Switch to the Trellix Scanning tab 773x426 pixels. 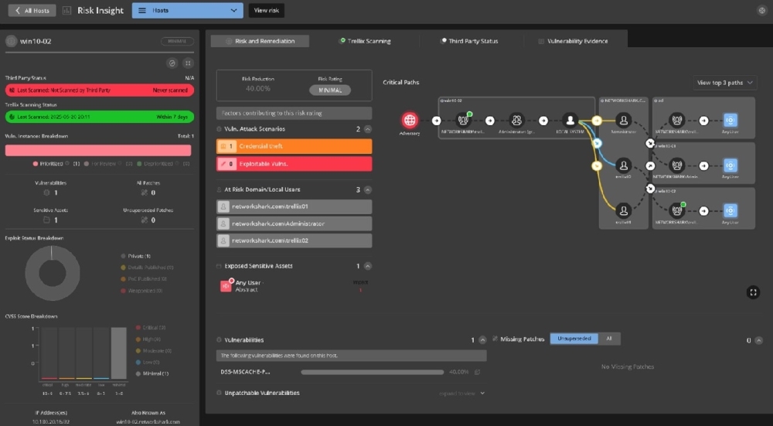[x=366, y=41]
